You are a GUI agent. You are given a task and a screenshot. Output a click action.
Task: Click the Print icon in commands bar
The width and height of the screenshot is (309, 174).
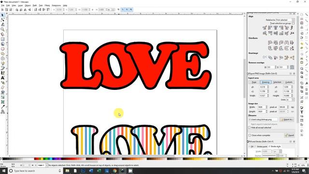click(302, 28)
